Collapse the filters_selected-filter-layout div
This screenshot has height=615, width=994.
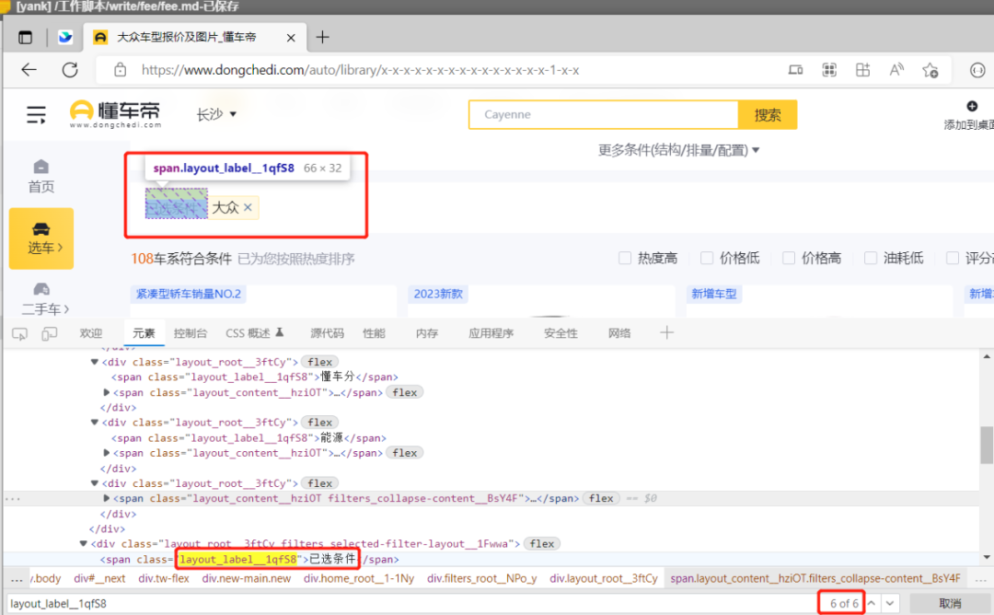click(x=83, y=543)
